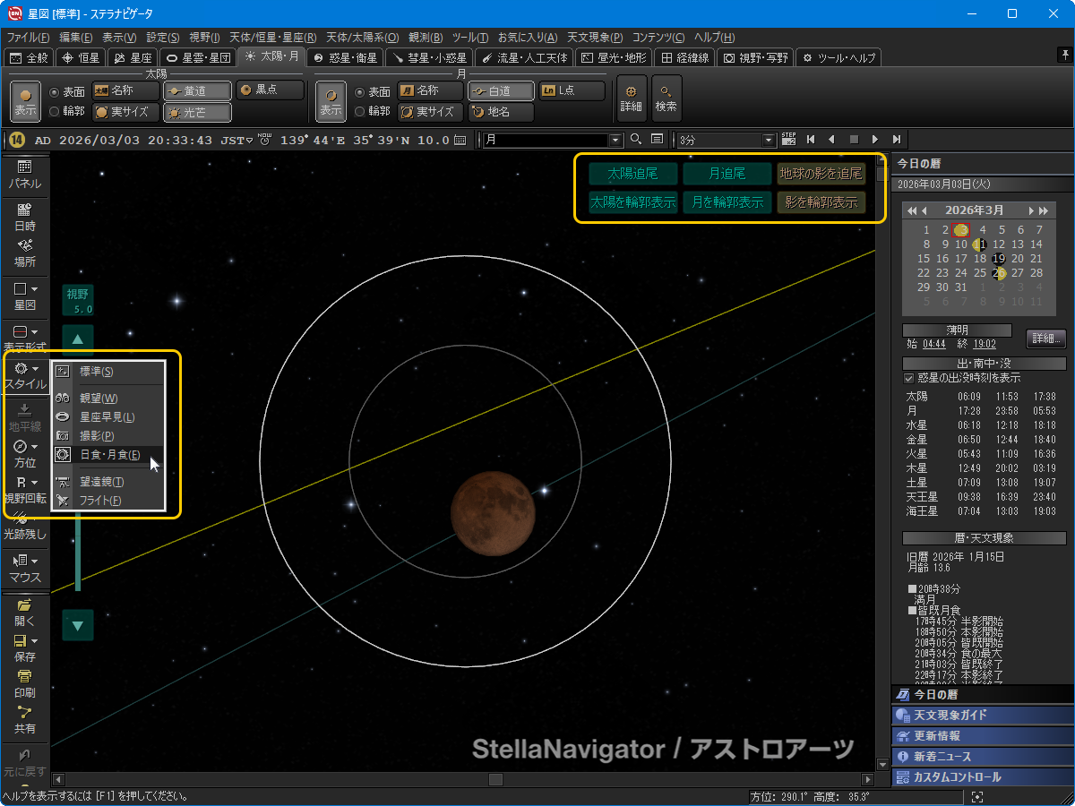Toggle the moon 白道 path display
Screen dimensions: 1075x806
[x=499, y=91]
